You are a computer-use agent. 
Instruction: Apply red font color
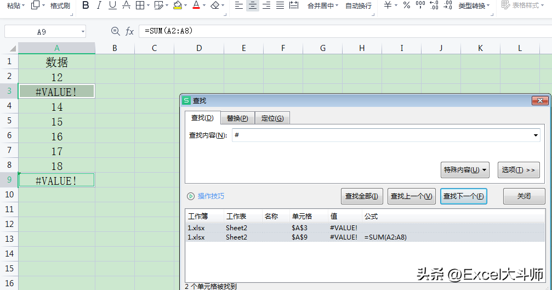pos(196,5)
